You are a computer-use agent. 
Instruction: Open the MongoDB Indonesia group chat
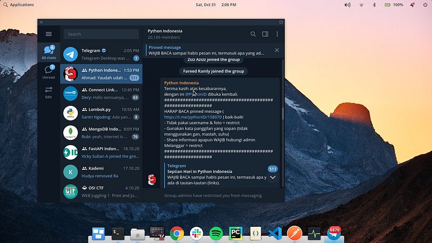coord(101,132)
